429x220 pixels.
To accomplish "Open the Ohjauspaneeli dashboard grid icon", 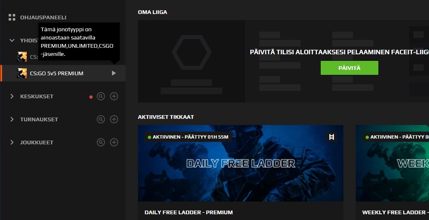I will click(x=12, y=17).
